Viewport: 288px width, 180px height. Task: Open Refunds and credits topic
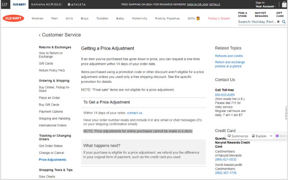[x=229, y=56]
